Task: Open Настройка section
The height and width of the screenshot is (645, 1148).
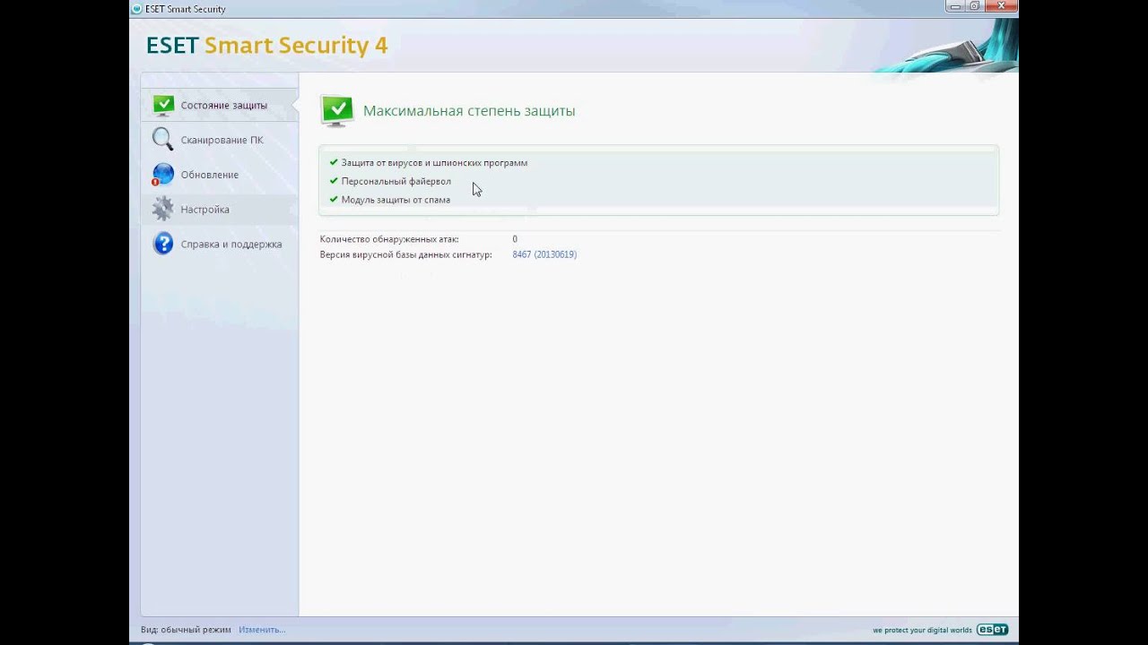Action: pyautogui.click(x=220, y=209)
